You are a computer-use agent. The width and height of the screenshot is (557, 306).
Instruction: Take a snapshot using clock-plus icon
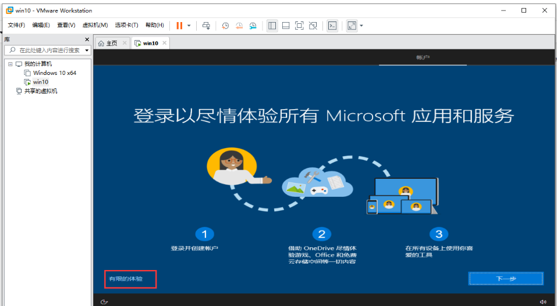coord(225,26)
